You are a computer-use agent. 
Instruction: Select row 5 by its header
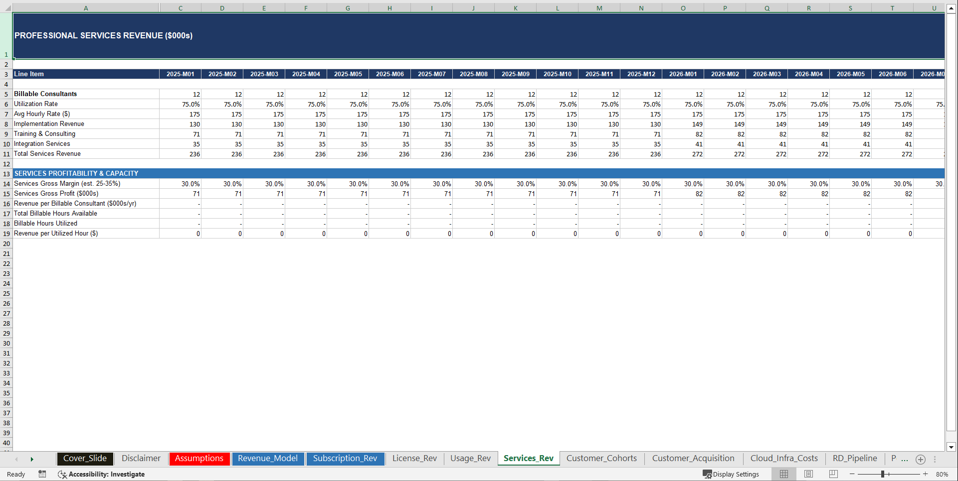tap(6, 94)
